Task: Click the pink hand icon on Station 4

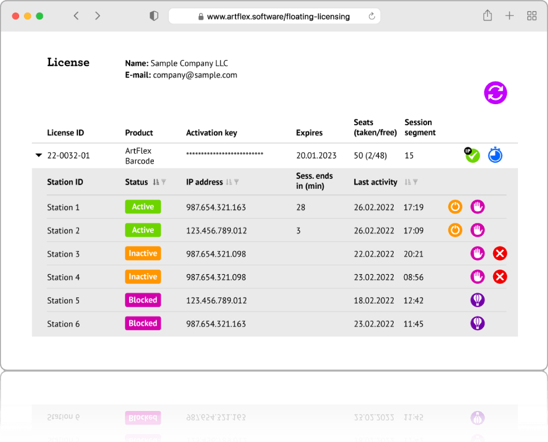Action: [x=477, y=277]
